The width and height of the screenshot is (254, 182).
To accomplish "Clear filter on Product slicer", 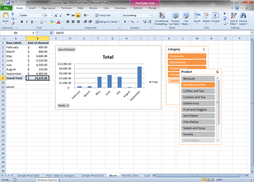I will [x=217, y=72].
